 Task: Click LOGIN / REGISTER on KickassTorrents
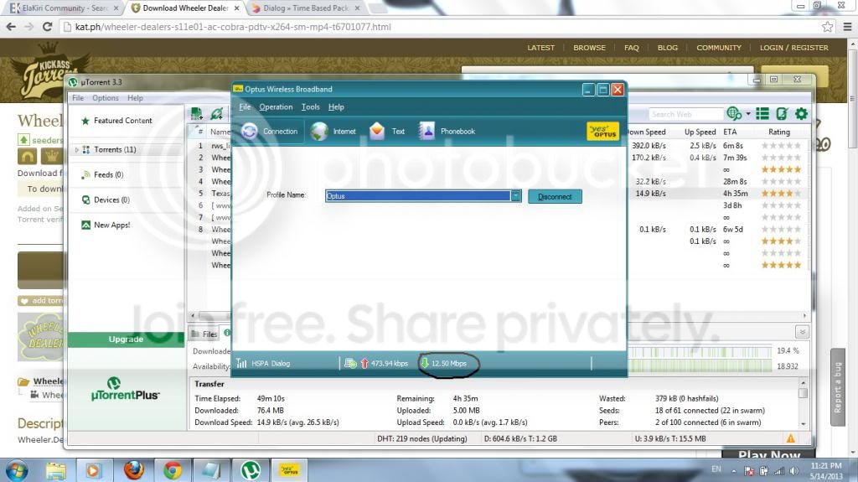(794, 48)
